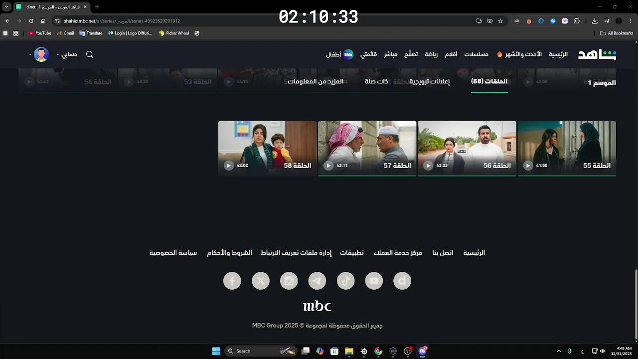Open the تطبيقات footer link
Screen dimensions: 638x359
point(352,253)
